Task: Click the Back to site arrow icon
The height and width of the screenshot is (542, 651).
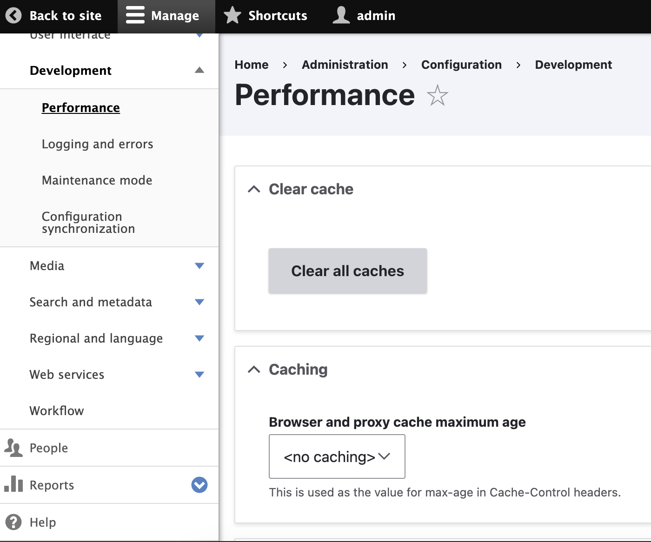Action: click(13, 15)
